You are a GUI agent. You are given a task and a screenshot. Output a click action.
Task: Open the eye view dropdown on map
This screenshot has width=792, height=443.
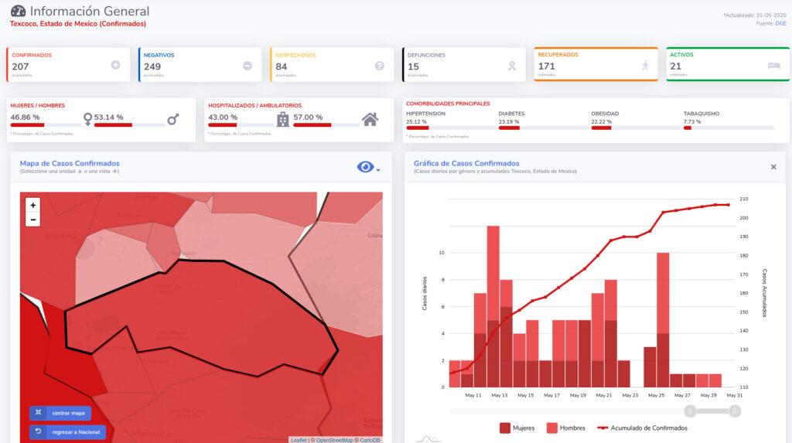(x=368, y=167)
